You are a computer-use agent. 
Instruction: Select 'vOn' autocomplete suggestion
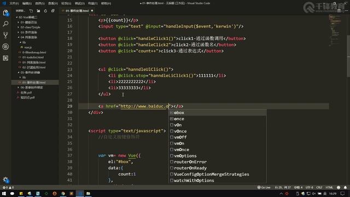click(218, 125)
